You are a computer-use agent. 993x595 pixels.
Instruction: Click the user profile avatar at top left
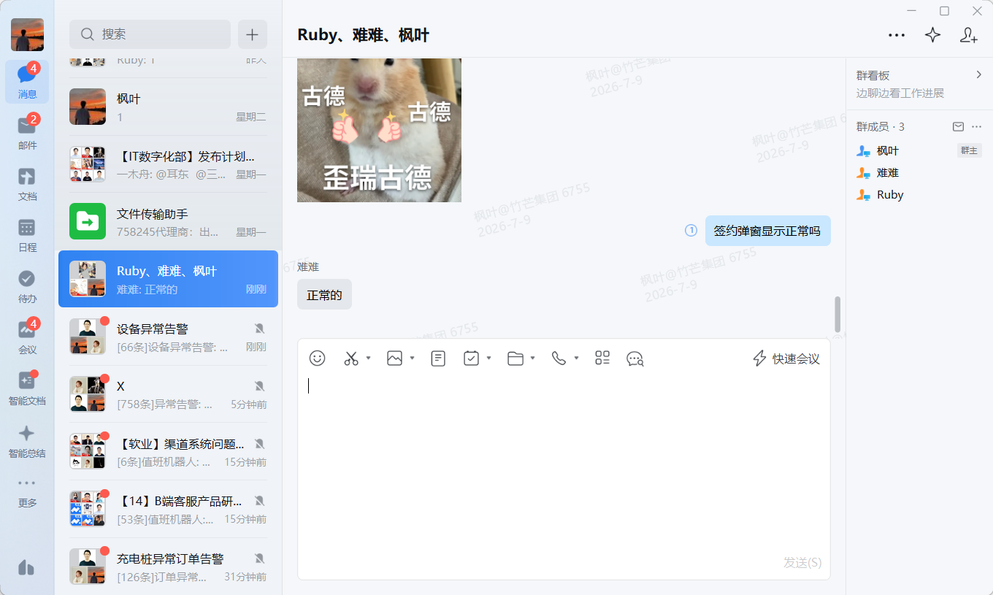27,34
